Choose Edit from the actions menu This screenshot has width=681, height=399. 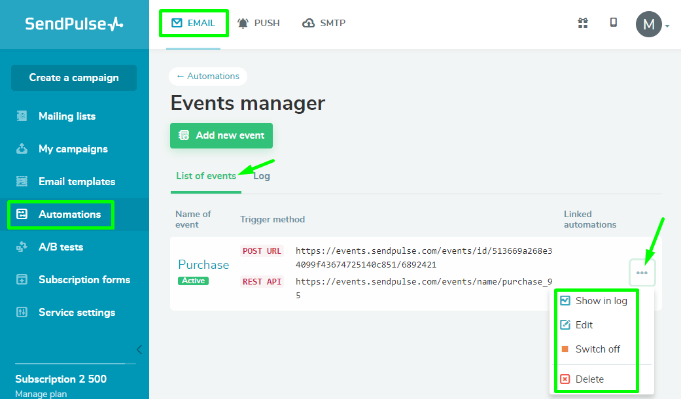click(x=577, y=324)
